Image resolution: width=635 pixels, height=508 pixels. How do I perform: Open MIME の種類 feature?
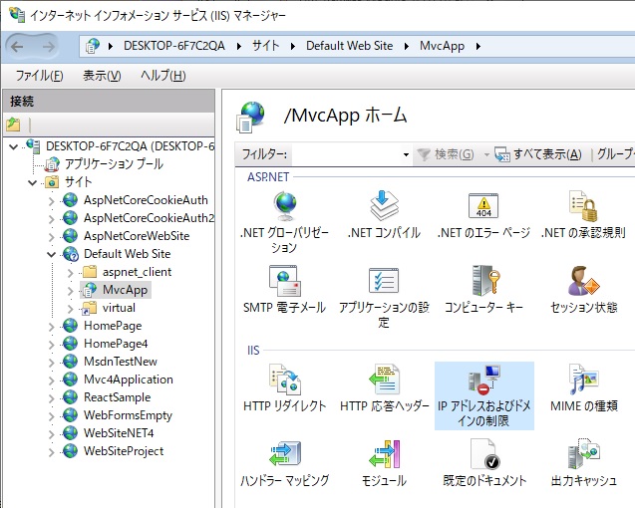coord(583,388)
